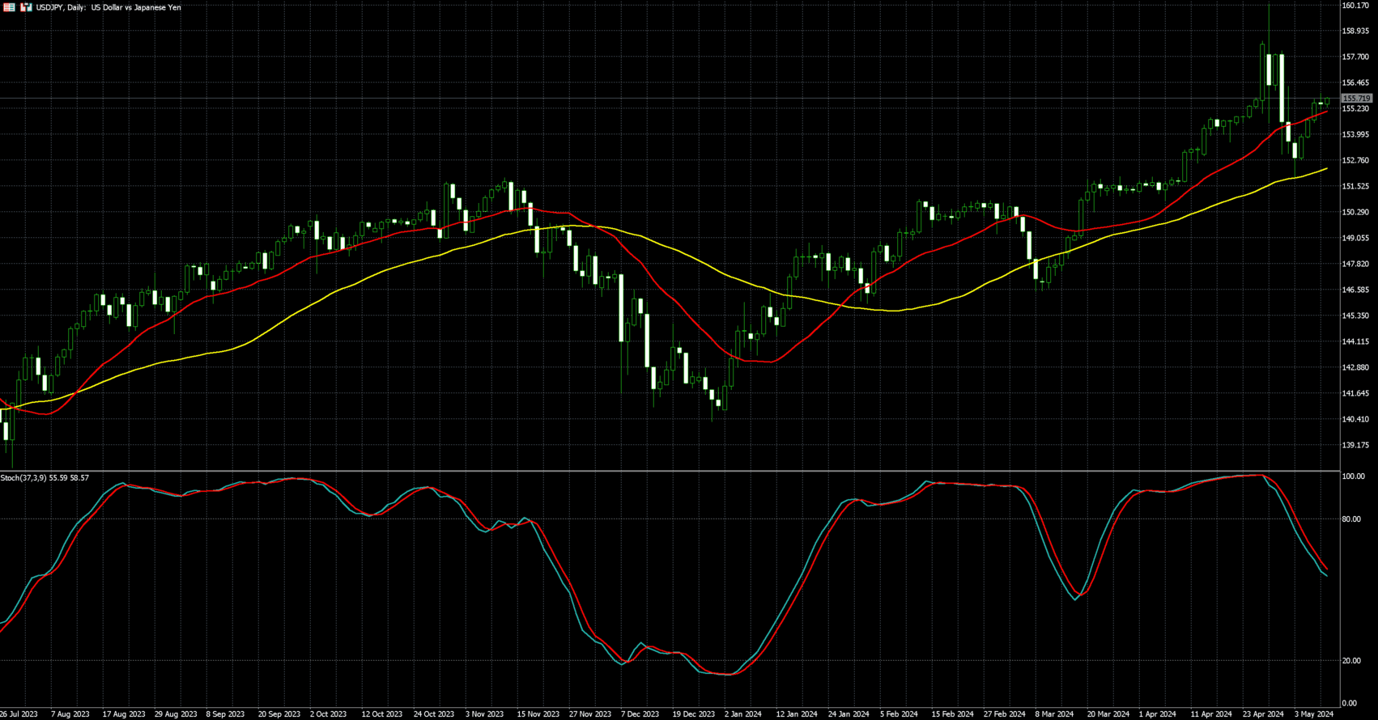Select the 150.290 price scale label
Screen dimensions: 1378x720
click(1355, 212)
